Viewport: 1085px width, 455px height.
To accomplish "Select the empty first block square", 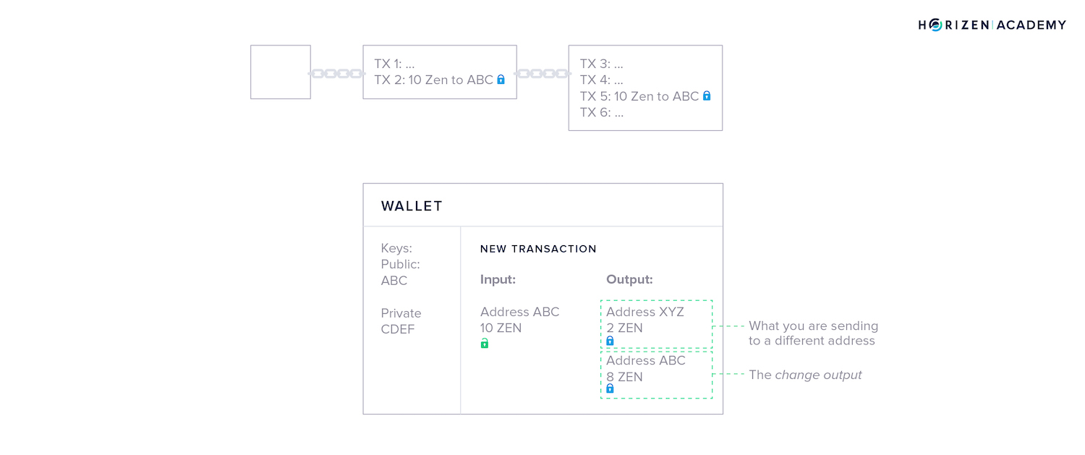I will 281,72.
